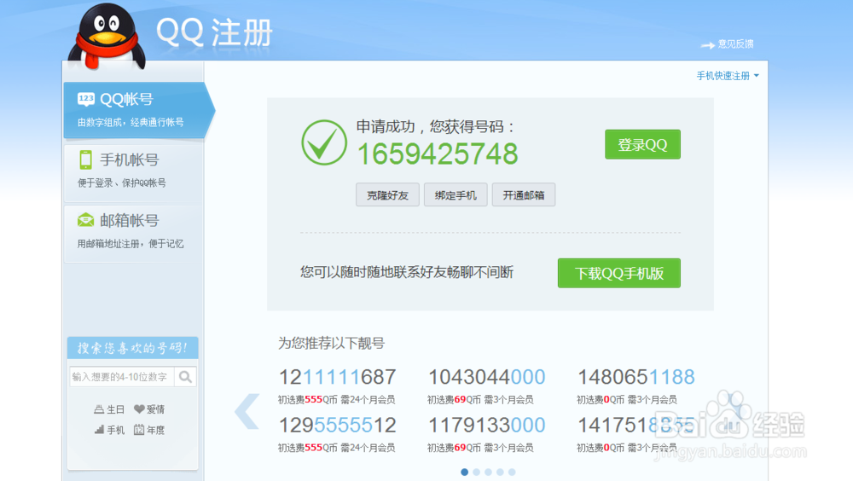
Task: Click the birthday cake icon
Action: (x=99, y=409)
